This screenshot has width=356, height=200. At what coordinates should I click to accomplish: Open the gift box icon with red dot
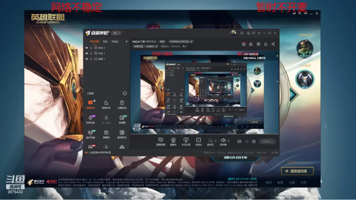[x=243, y=44]
